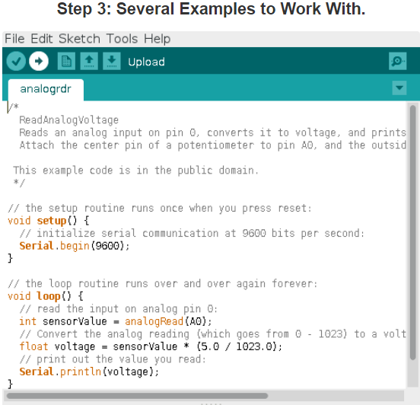420x405 pixels.
Task: Open the tab options dropdown arrow
Action: 399,88
